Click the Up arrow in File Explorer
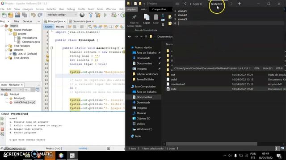The image size is (286, 160). tap(146, 36)
